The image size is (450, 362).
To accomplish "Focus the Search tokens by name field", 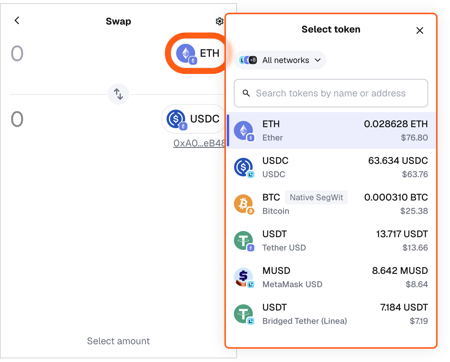I will point(331,93).
